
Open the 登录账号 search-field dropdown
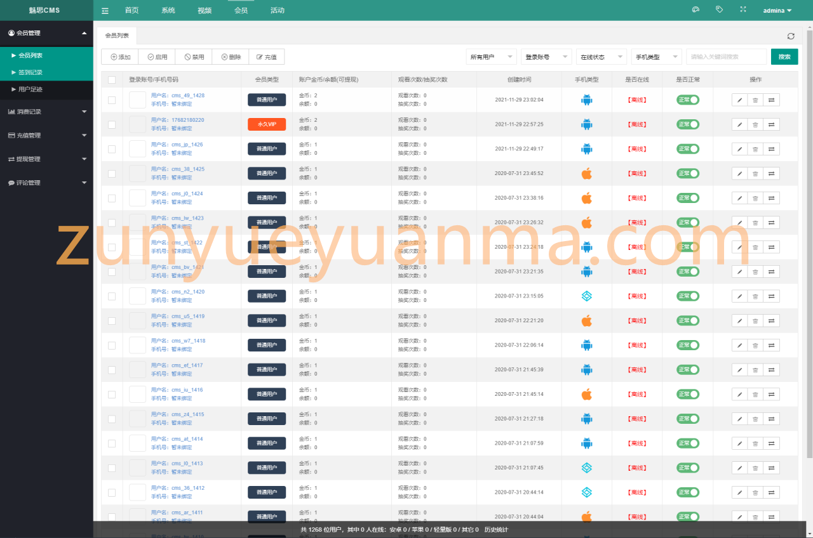tap(546, 56)
